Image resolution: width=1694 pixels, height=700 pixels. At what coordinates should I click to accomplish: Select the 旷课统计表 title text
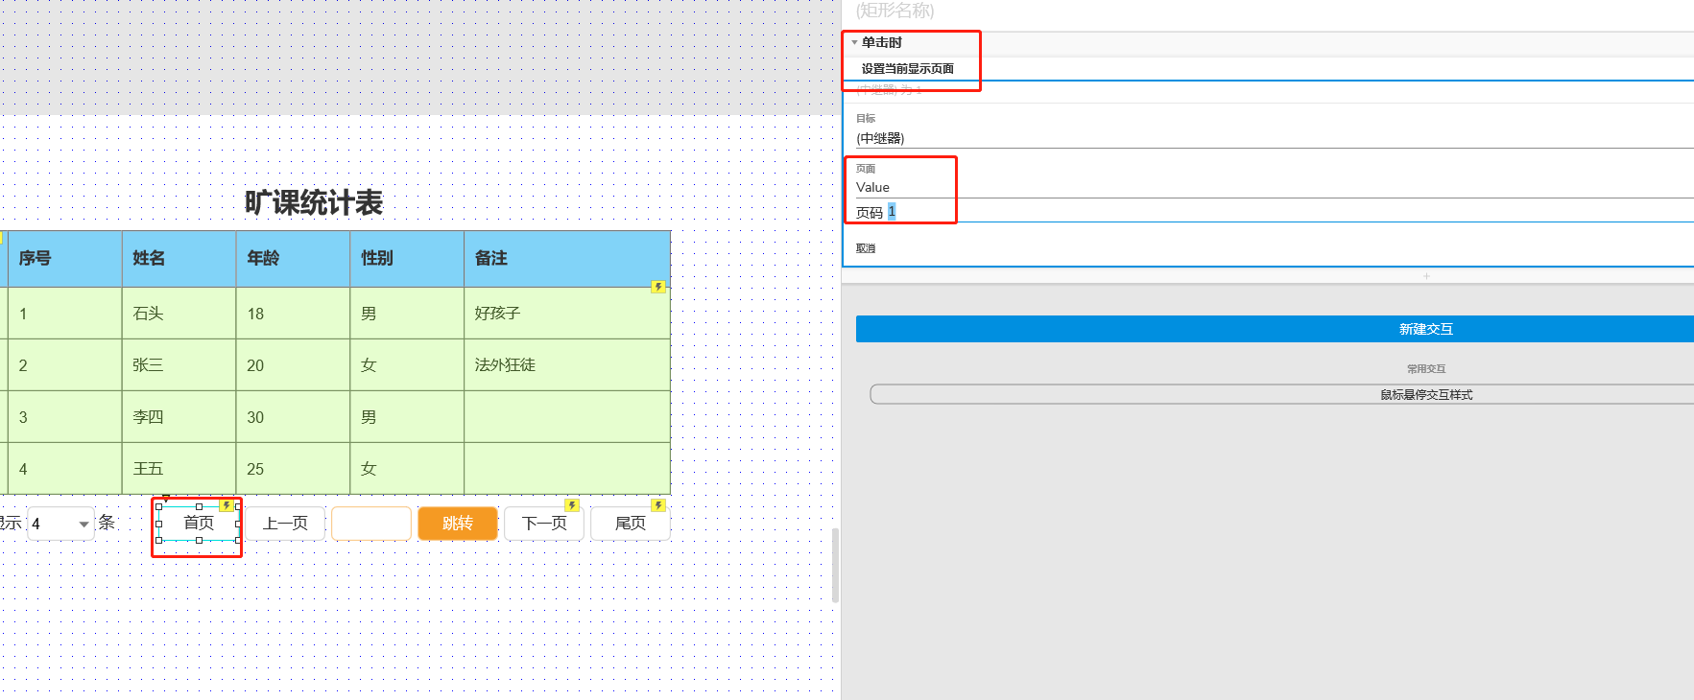(314, 202)
